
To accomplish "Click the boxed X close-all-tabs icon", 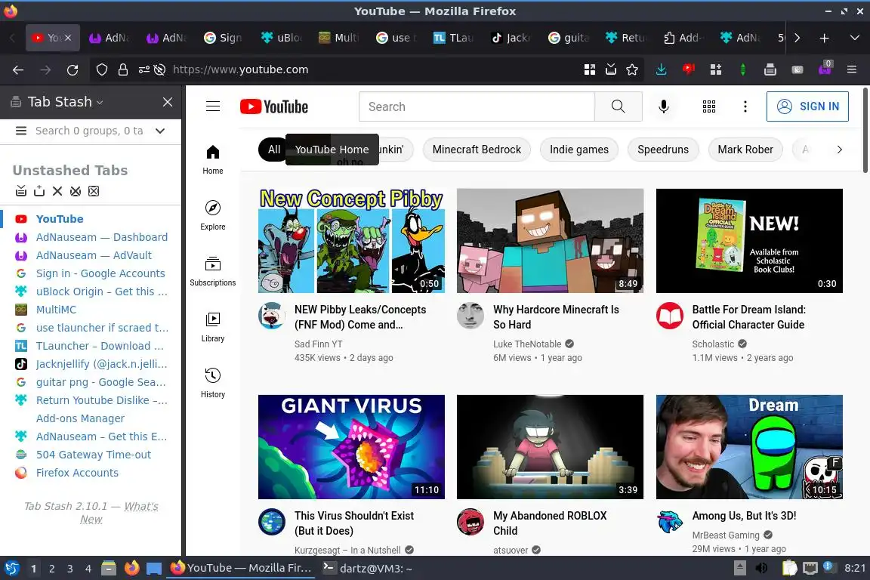I will pos(94,191).
